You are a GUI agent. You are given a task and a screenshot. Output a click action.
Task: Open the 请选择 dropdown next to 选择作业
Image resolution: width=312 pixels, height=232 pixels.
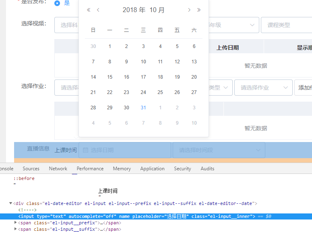click(x=67, y=88)
